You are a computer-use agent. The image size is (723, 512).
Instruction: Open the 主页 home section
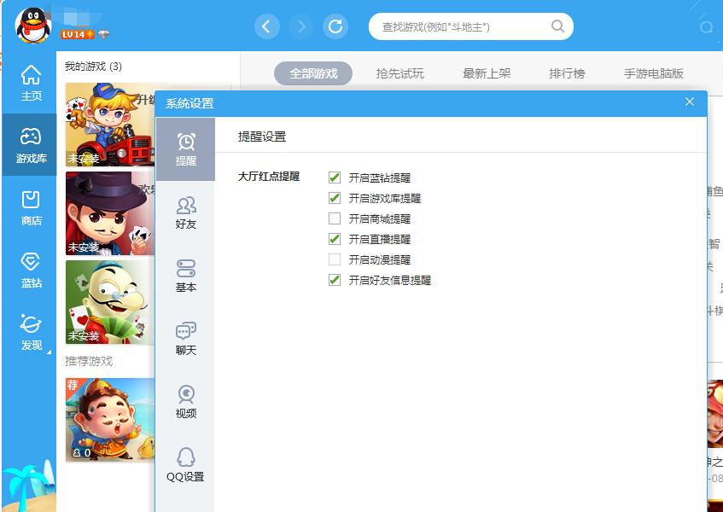31,83
